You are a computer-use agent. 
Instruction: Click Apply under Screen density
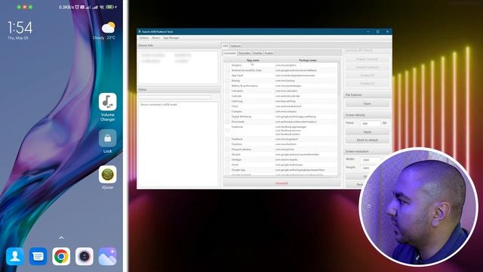(x=368, y=132)
